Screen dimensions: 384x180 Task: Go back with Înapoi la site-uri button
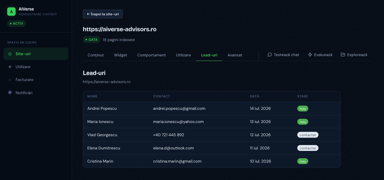(103, 14)
